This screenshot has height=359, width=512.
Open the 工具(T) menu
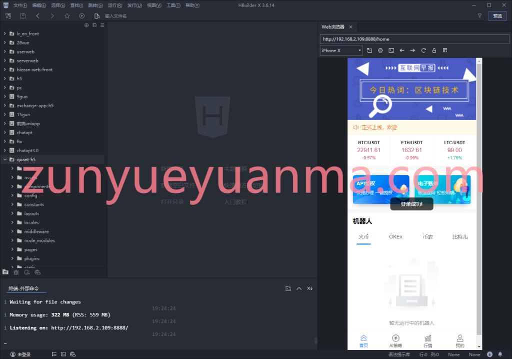coord(173,5)
